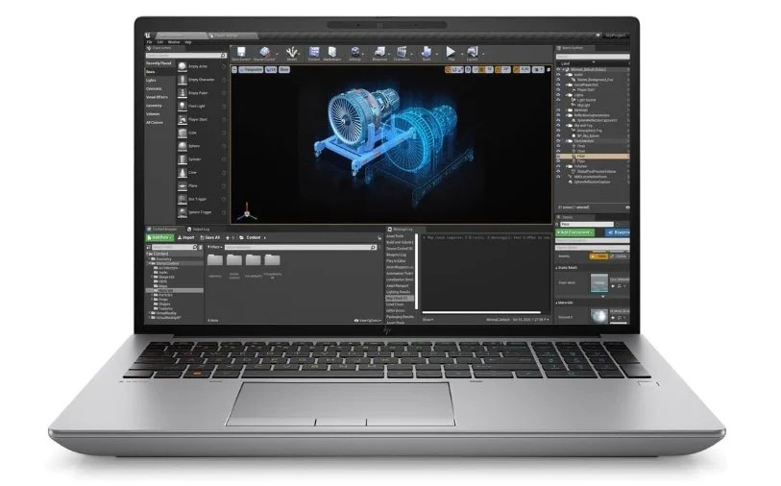Click the Save All icon in Content Browser
Viewport: 781px width, 486px height.
coord(203,238)
